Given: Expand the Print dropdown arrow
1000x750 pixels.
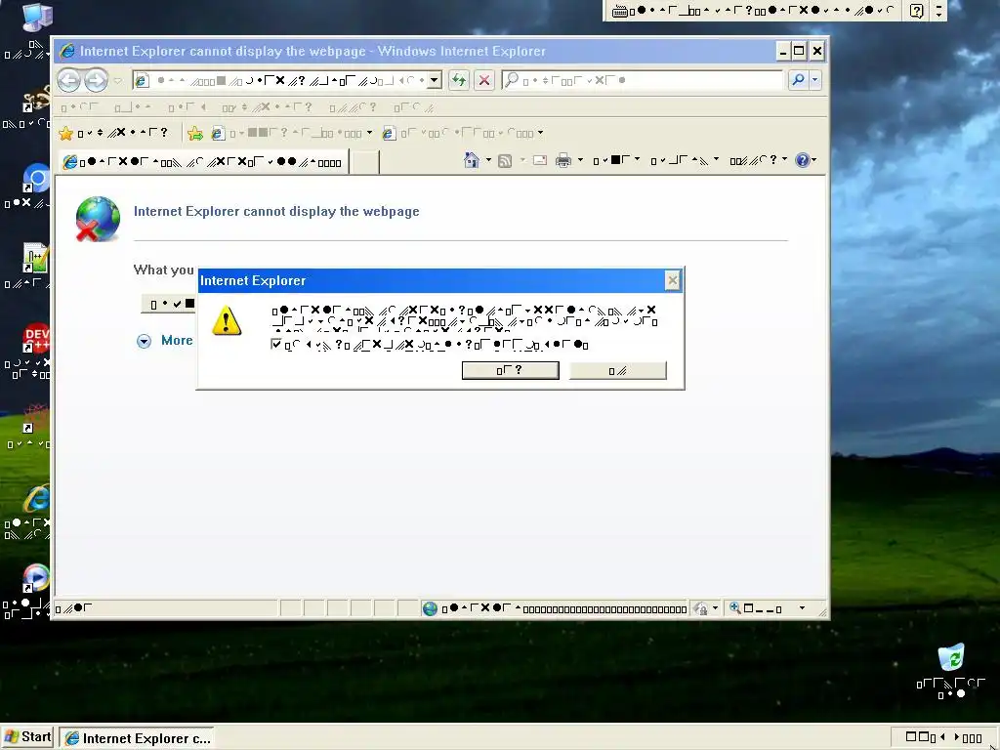Looking at the screenshot, I should click(580, 160).
